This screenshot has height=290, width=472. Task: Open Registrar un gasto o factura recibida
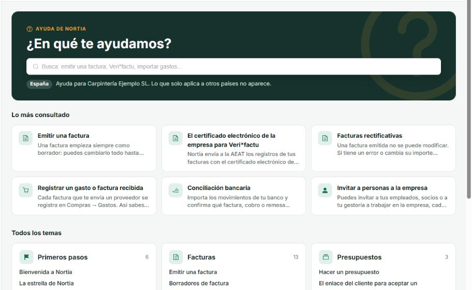coord(84,196)
